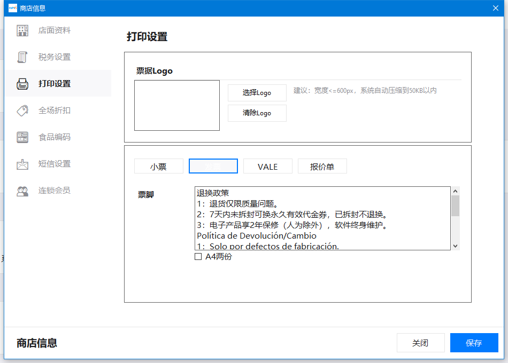Select 打印设置 in the sidebar

click(x=58, y=83)
